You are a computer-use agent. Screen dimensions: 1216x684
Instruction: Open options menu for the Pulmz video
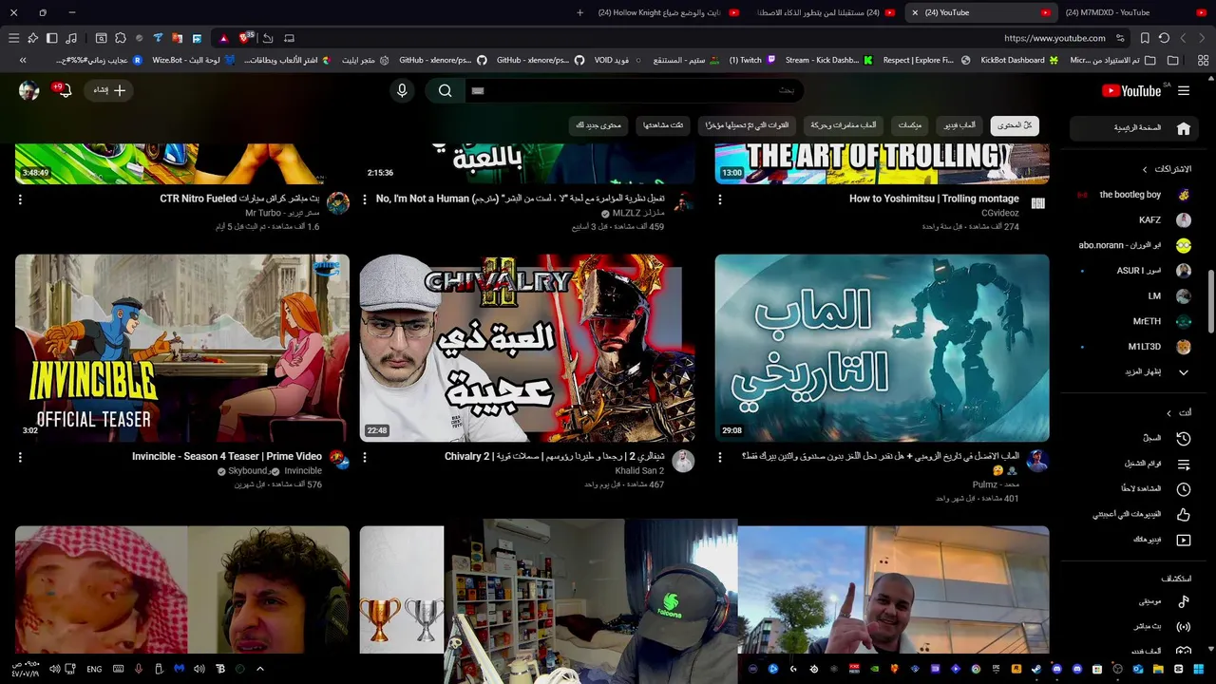click(720, 457)
